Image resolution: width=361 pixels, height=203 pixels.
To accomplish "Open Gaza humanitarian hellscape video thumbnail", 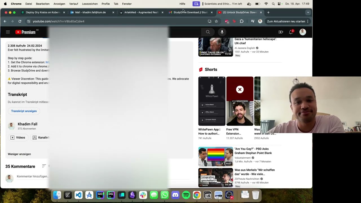I will (x=216, y=47).
